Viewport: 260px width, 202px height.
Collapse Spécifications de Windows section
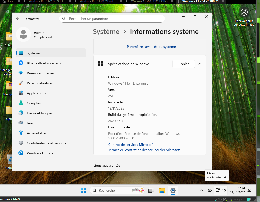pyautogui.click(x=200, y=64)
